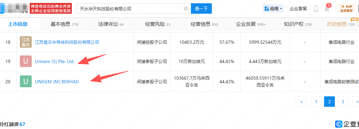Screen dimensions: 359x129
Task: Go to previous page arrow
Action: (x=301, y=102)
